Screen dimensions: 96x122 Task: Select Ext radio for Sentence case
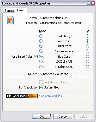[87, 51]
